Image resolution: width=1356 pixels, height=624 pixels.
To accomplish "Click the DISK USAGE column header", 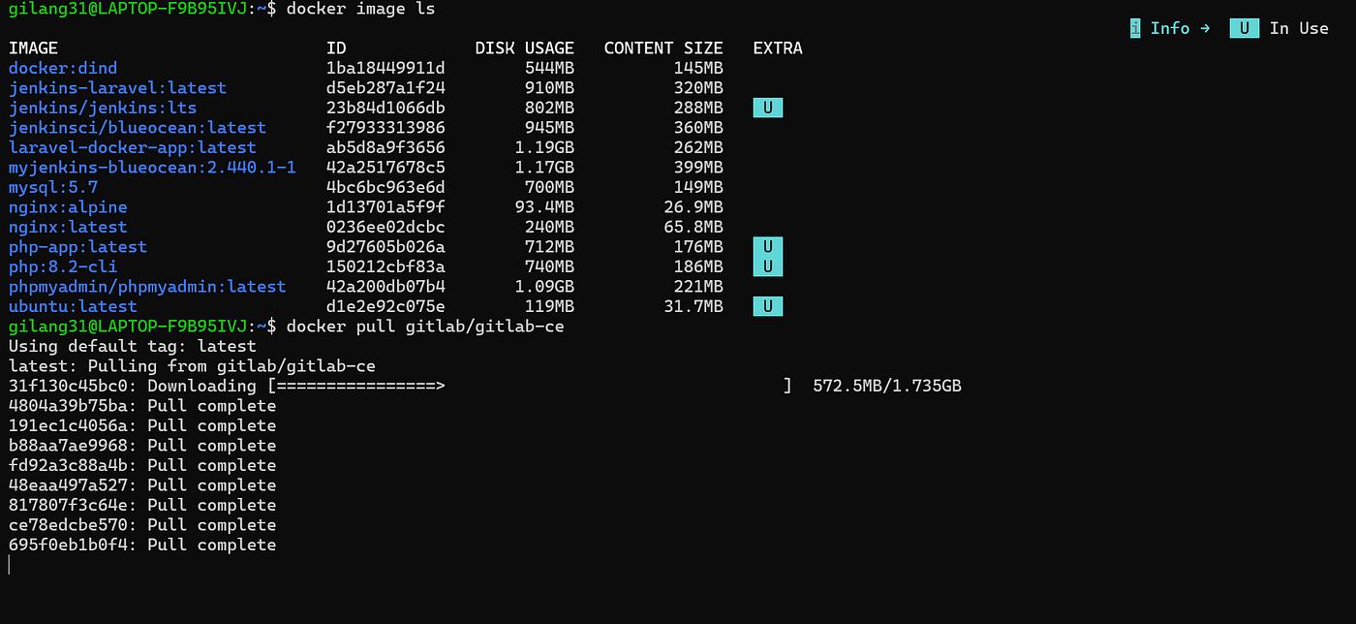I will coord(525,47).
